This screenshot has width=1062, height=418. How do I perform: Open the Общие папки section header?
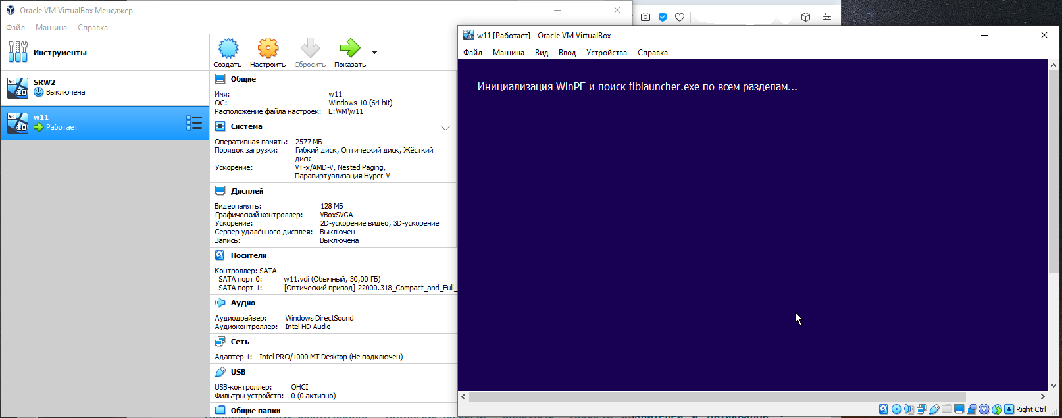tap(256, 411)
